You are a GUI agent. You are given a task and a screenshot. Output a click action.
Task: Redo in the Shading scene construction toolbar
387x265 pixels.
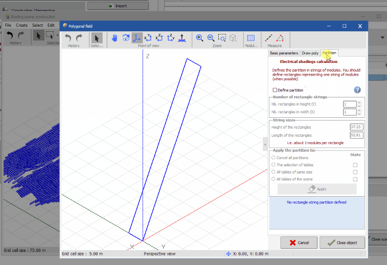point(21,35)
